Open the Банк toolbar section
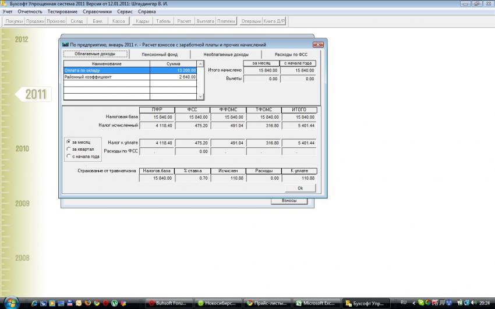495x309 pixels. tap(97, 22)
